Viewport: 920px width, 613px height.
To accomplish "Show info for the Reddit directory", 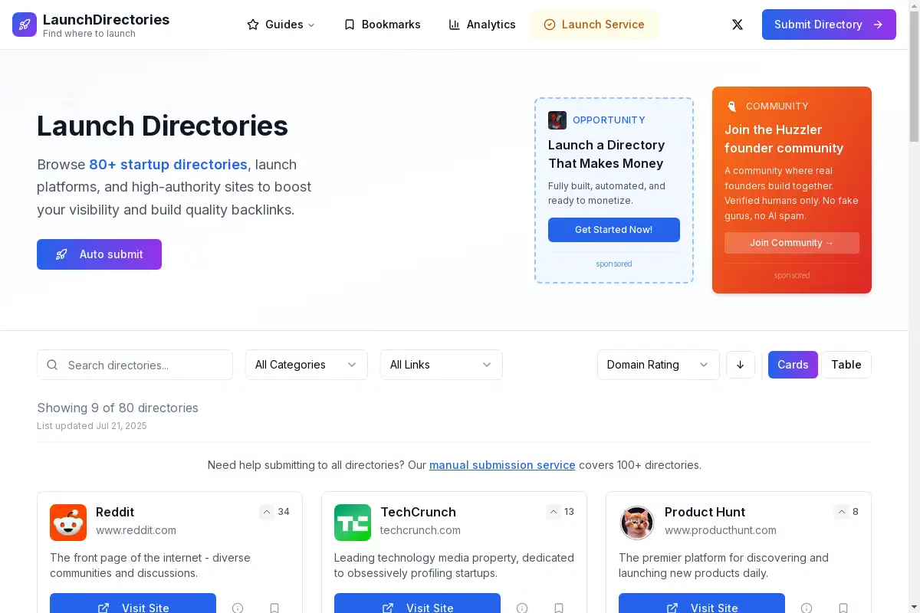I will click(238, 608).
